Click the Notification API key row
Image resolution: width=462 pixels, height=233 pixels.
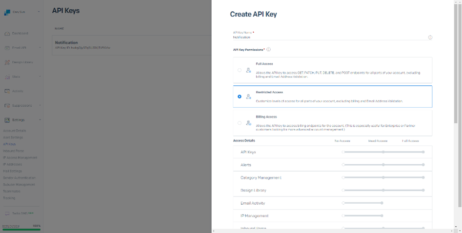[132, 45]
